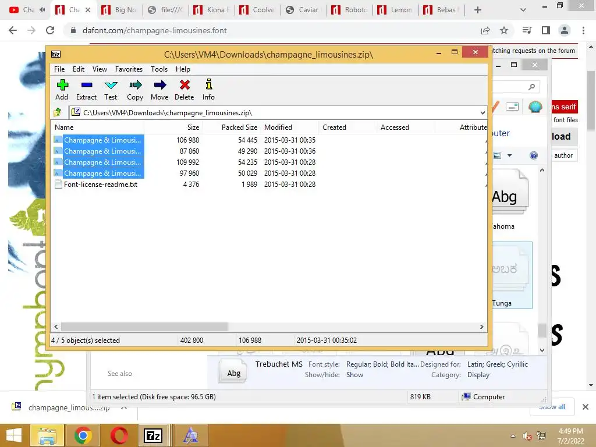Switch to the Big No browser tab
596x447 pixels.
119,10
